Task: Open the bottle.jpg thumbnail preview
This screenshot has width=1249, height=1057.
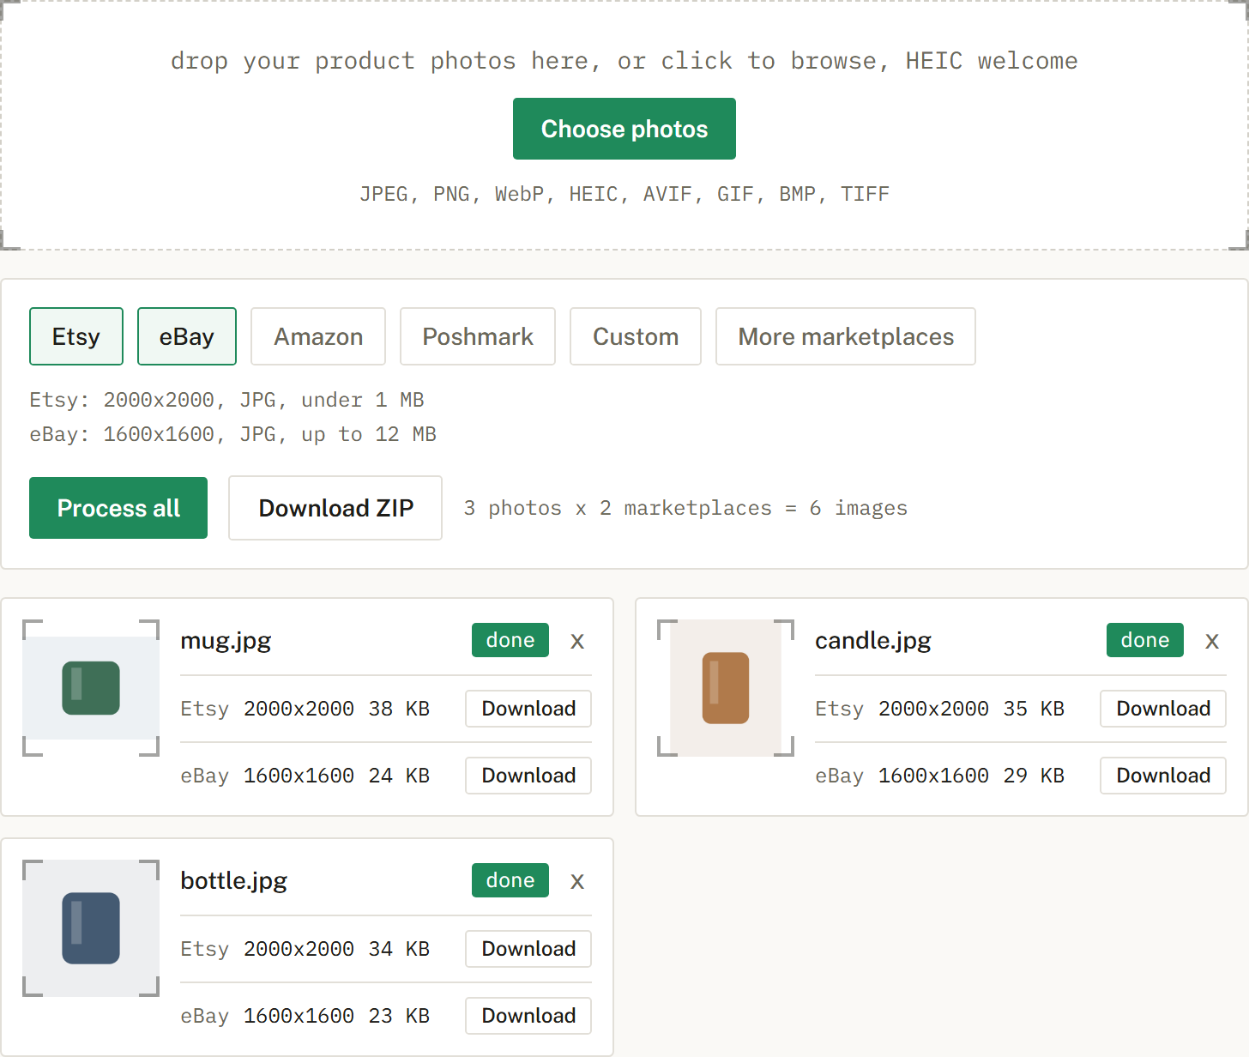Action: 91,928
